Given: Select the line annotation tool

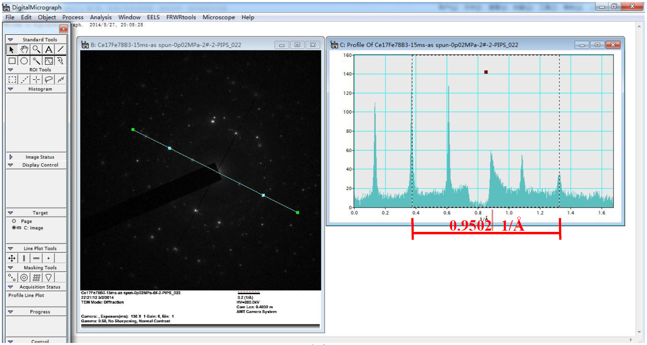Looking at the screenshot, I should click(x=61, y=49).
